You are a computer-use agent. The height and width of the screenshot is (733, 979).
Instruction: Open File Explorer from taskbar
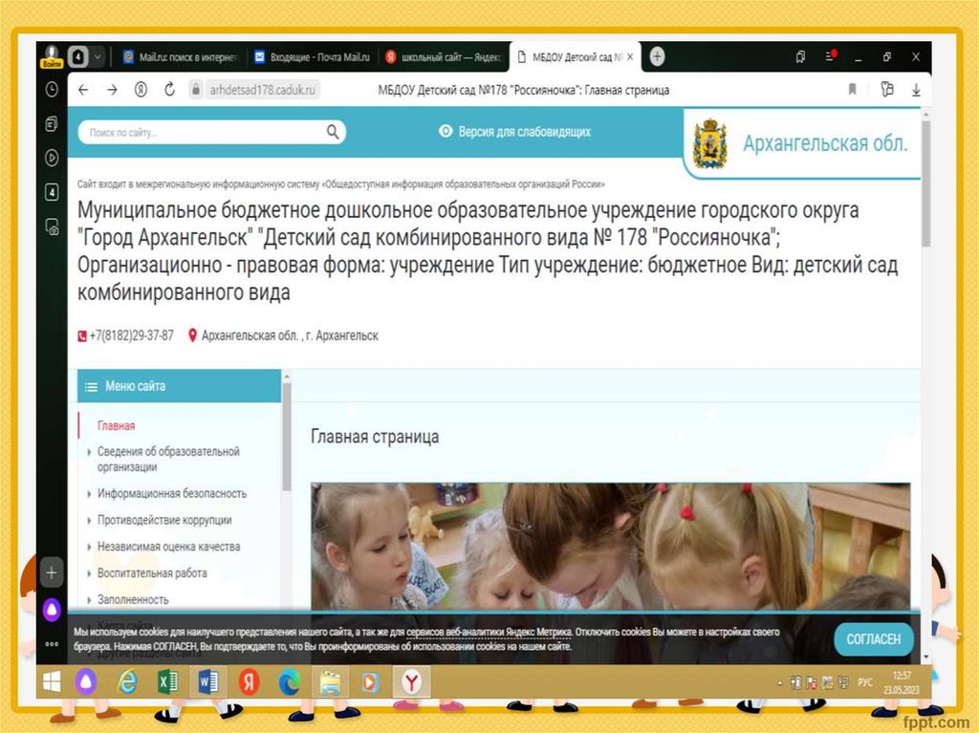330,683
